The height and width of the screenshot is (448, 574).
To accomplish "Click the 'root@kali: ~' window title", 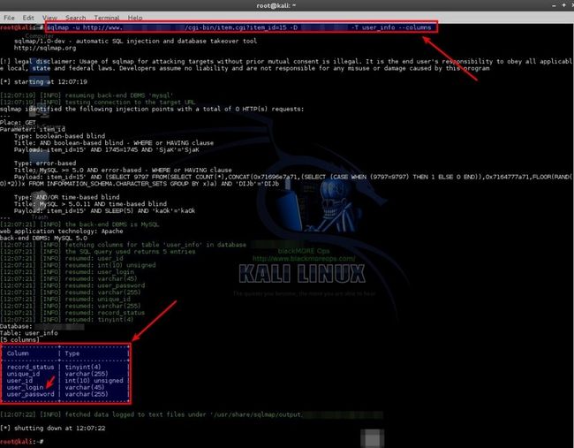I will (x=276, y=5).
